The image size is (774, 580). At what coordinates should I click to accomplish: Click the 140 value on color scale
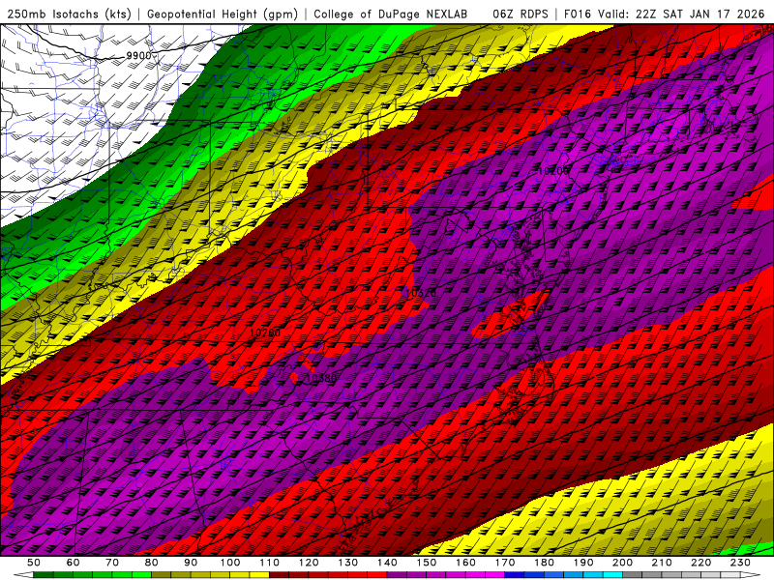[387, 563]
